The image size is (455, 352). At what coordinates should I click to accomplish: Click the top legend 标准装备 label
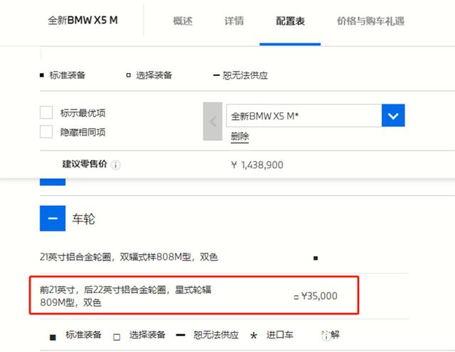68,75
